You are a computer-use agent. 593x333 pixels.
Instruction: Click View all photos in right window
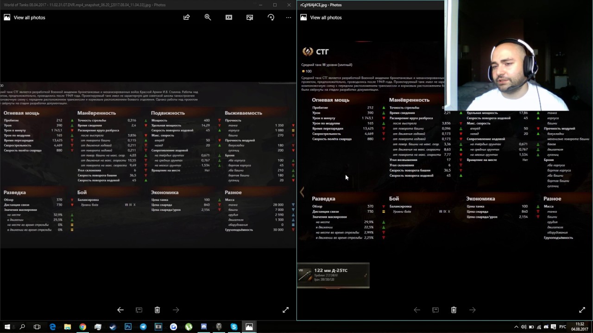321,17
